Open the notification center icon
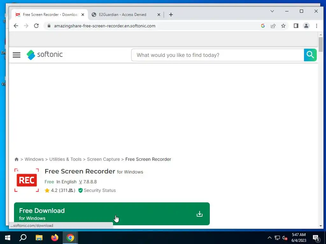Viewport: 326px width, 244px height. (x=316, y=238)
